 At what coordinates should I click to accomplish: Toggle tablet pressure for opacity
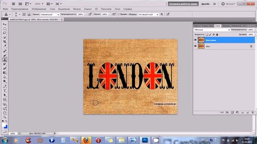point(90,14)
